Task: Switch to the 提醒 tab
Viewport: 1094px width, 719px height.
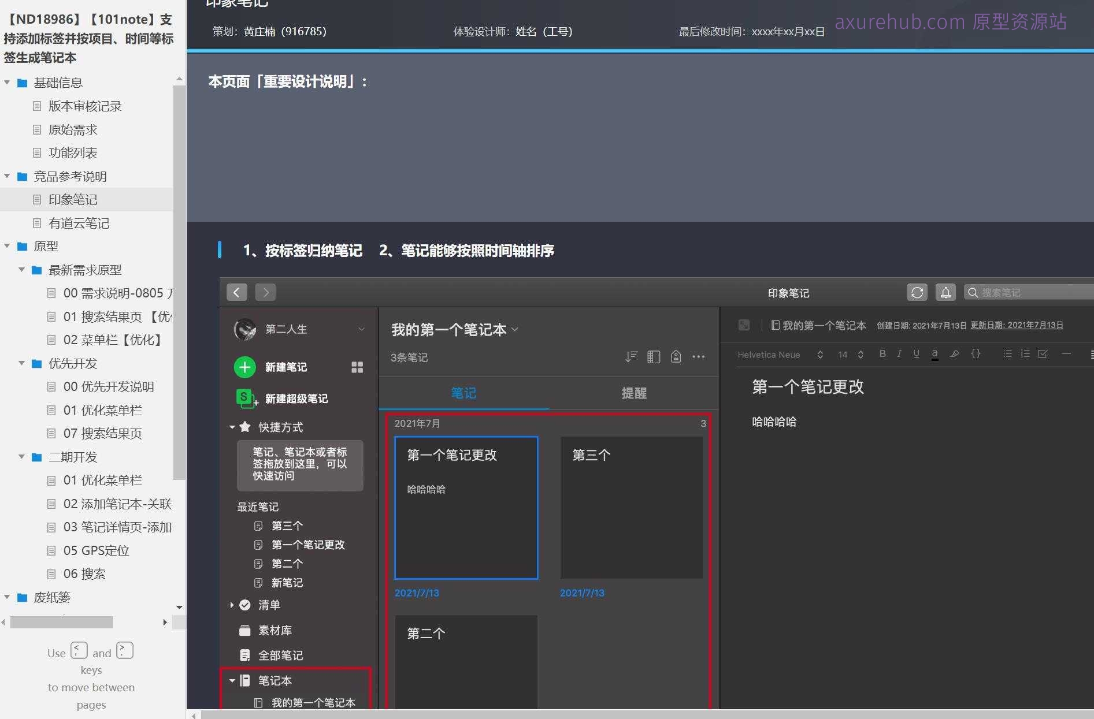Action: (x=634, y=393)
